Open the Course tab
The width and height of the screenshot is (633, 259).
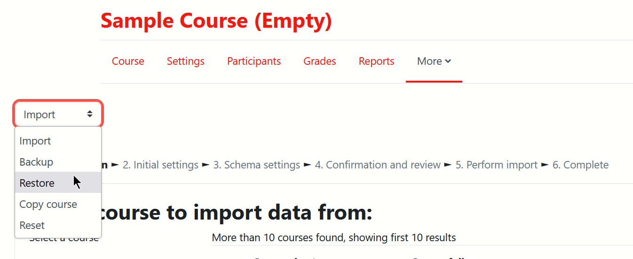tap(128, 61)
